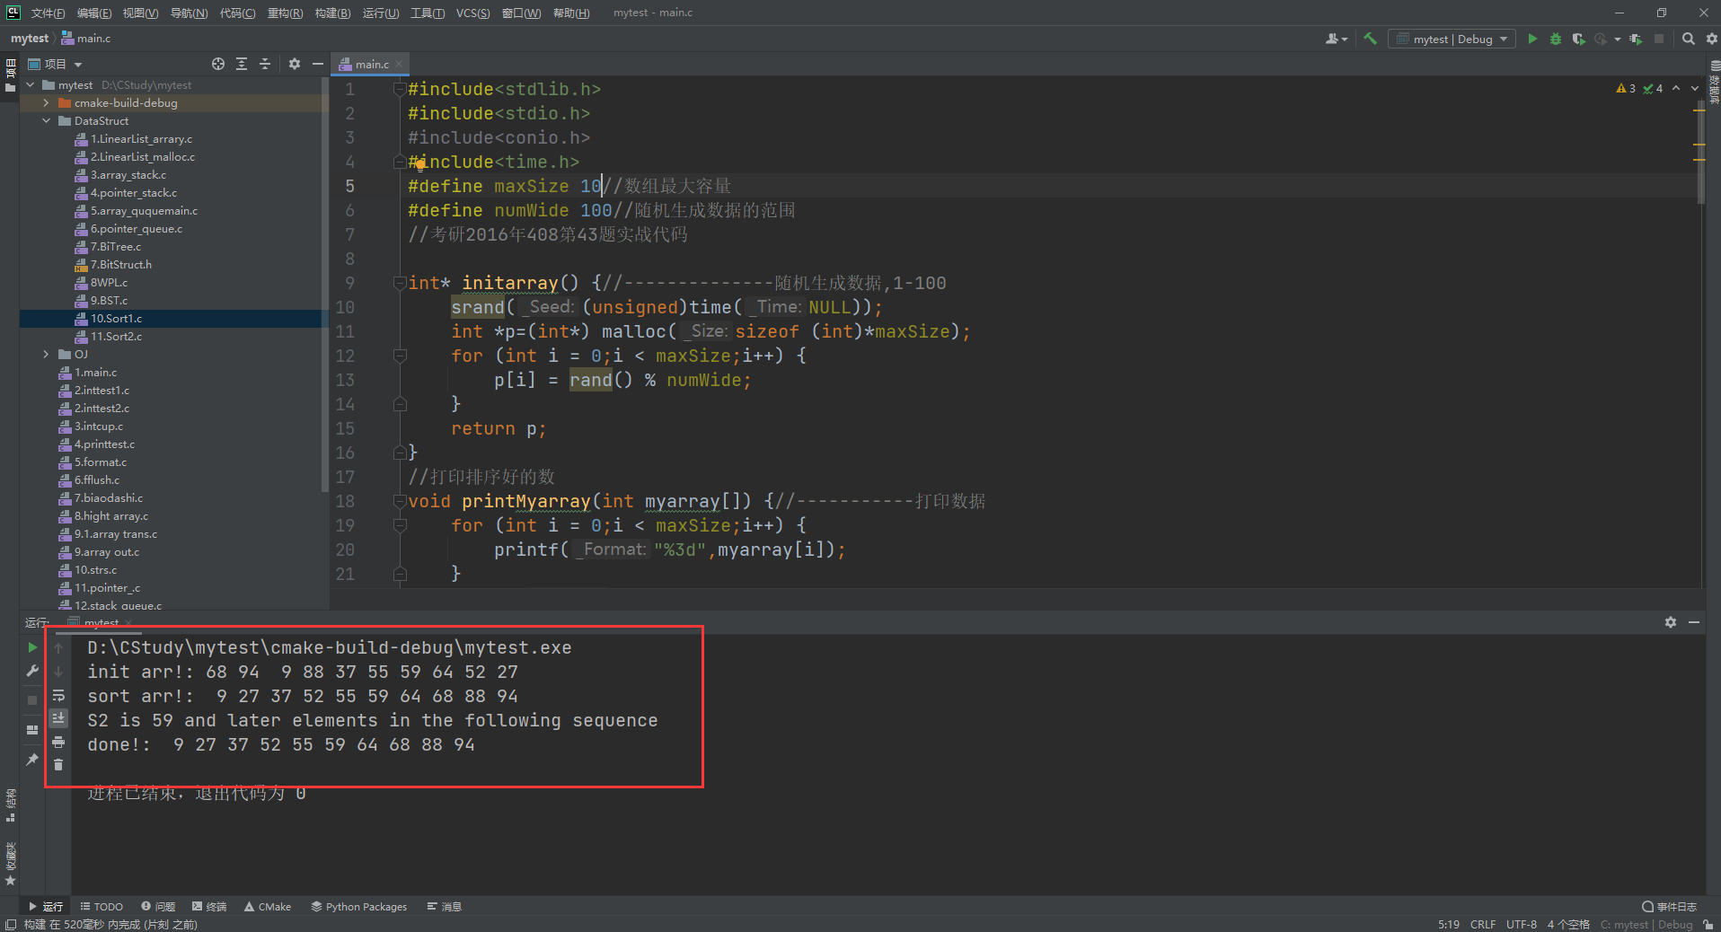
Task: Toggle soft-wrap in console output
Action: coord(58,695)
